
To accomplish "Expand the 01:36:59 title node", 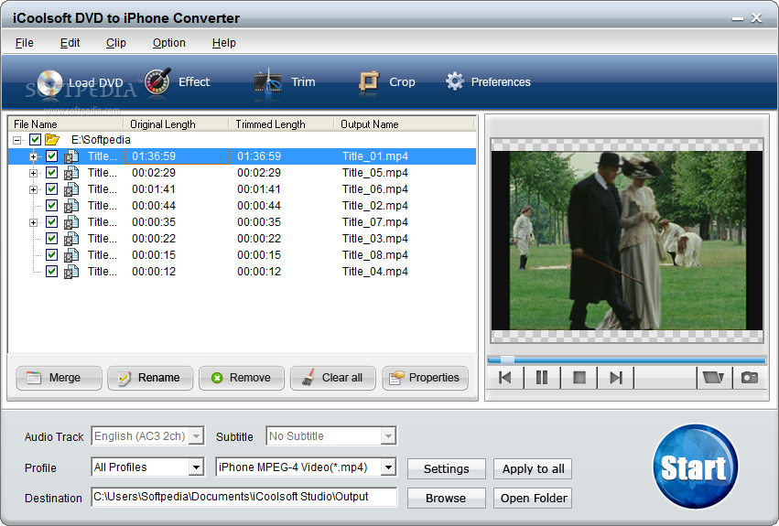I will [x=33, y=156].
